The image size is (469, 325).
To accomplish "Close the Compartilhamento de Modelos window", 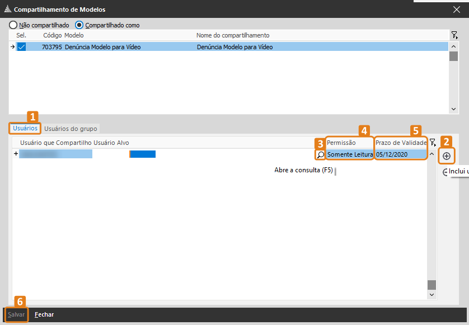I will pos(456,10).
